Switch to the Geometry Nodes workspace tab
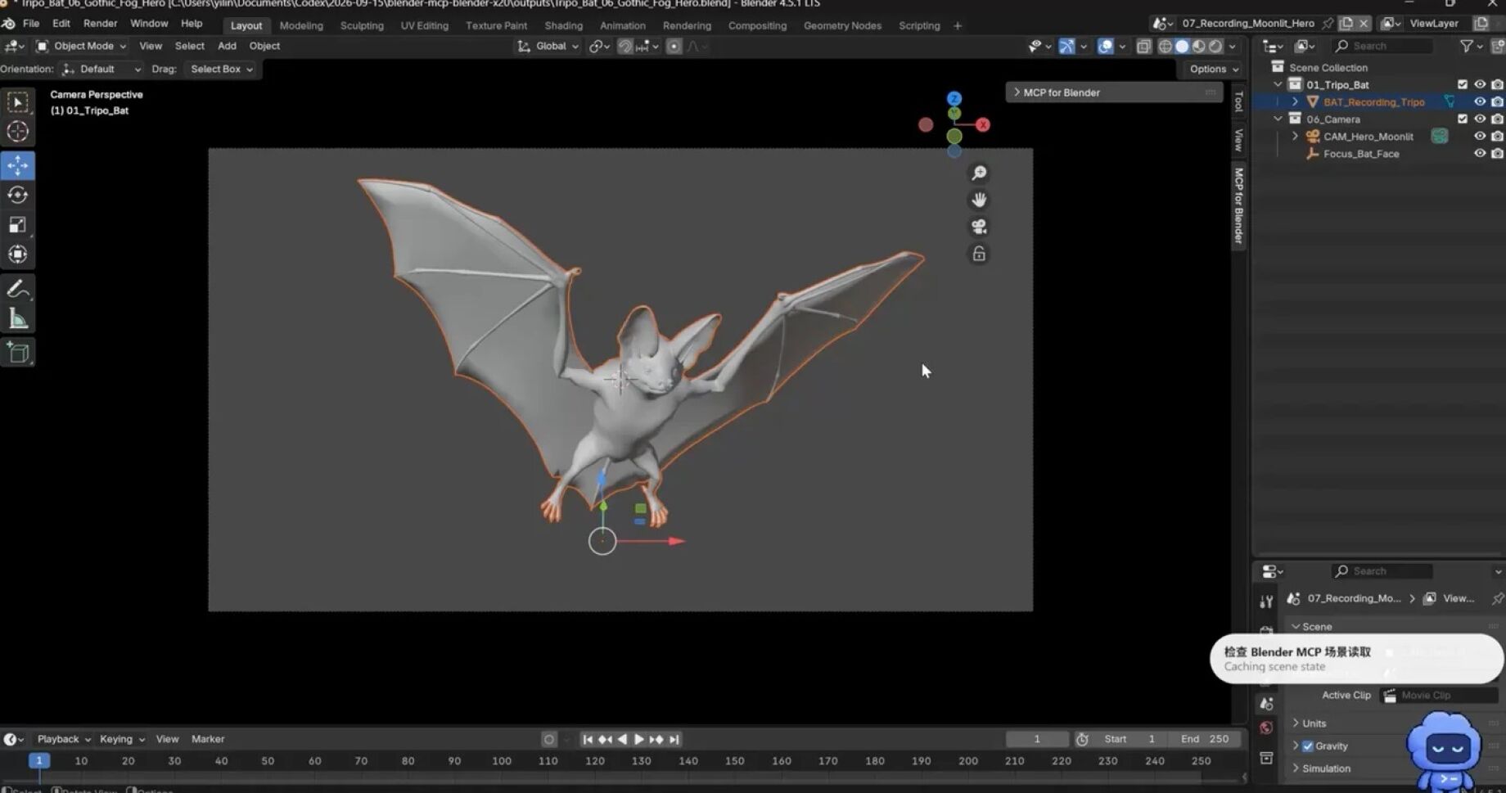Image resolution: width=1506 pixels, height=793 pixels. pyautogui.click(x=842, y=25)
